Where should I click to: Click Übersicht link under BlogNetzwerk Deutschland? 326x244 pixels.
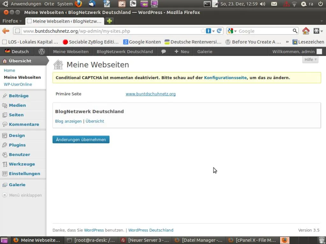click(x=95, y=121)
